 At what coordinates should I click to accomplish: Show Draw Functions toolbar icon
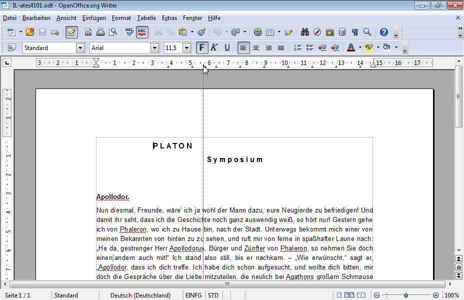288,32
